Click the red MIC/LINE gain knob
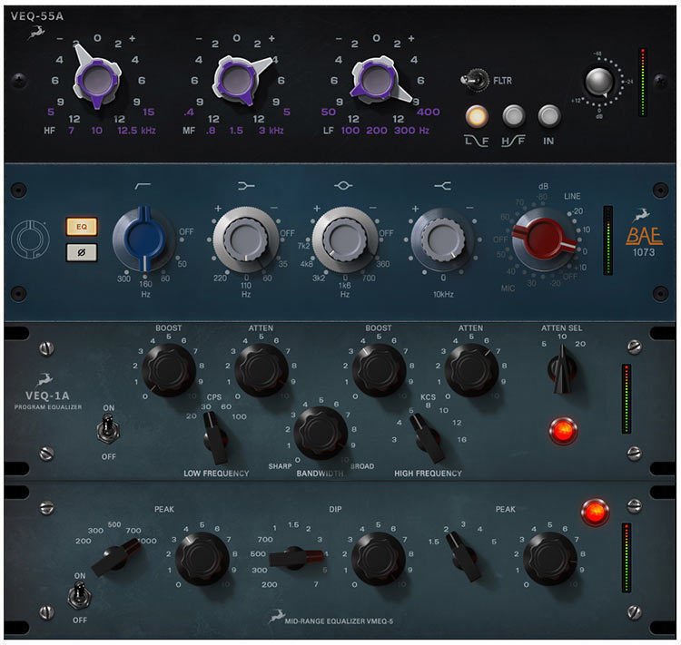 543,239
